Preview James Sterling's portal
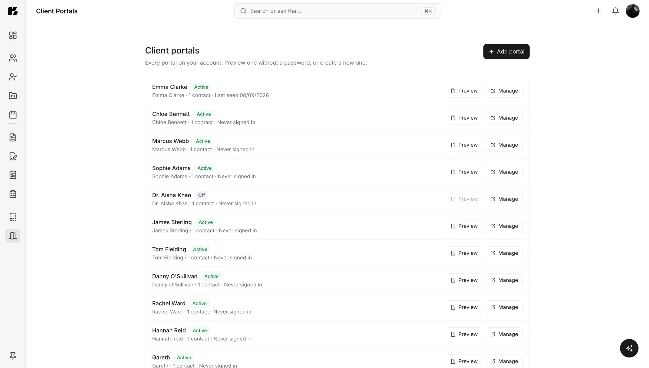 click(x=464, y=226)
